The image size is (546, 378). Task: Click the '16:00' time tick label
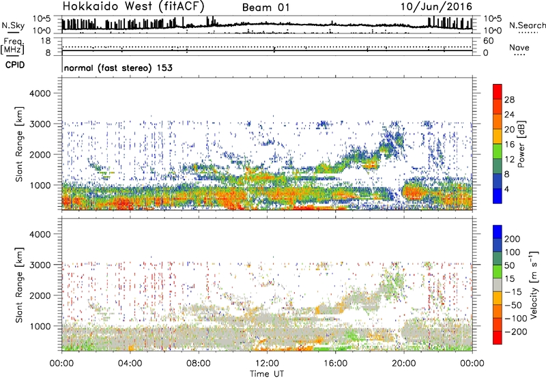[335, 364]
